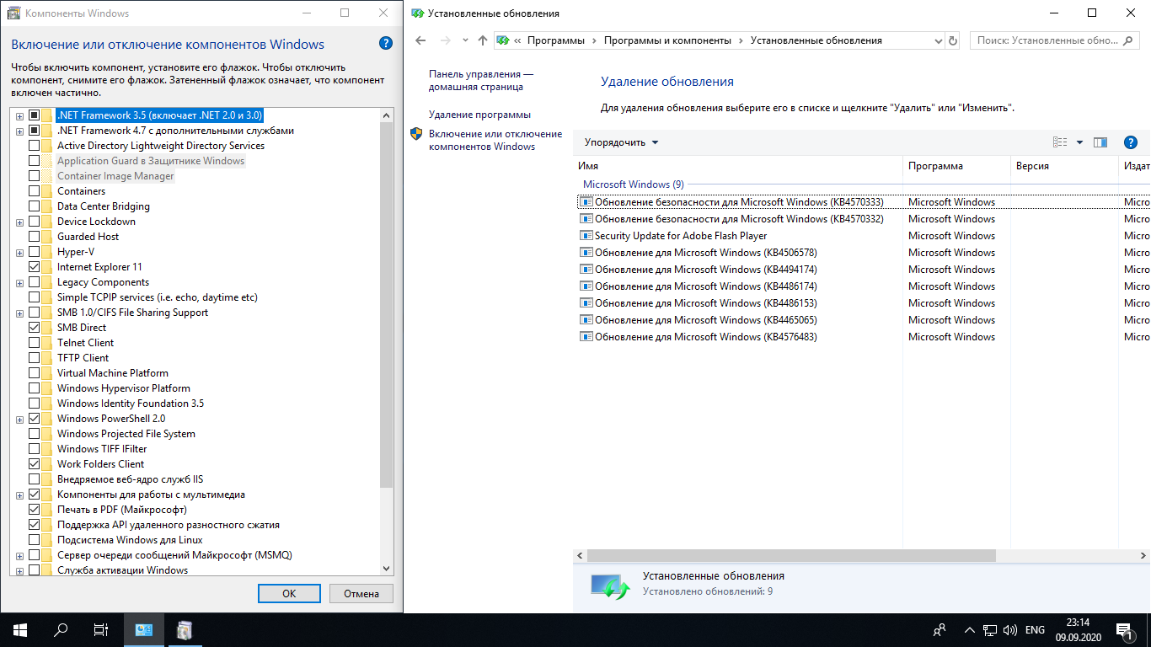This screenshot has height=647, width=1151.
Task: Click the help icon in Windows Features dialog
Action: tap(385, 44)
